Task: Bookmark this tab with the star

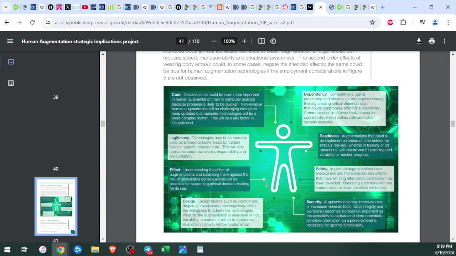Action: click(x=372, y=22)
